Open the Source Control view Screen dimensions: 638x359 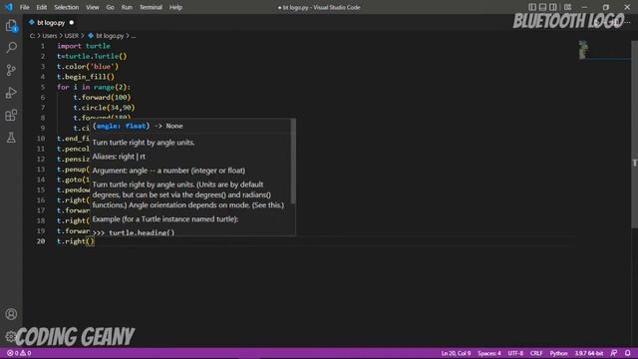11,70
